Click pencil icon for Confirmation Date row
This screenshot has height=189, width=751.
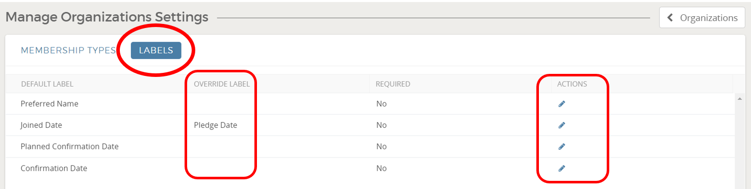click(562, 168)
